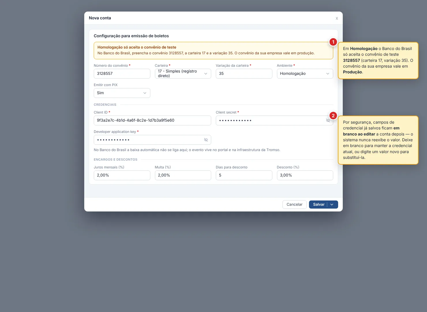Expand the Salvar button's arrow menu
Image resolution: width=427 pixels, height=312 pixels.
pos(332,205)
